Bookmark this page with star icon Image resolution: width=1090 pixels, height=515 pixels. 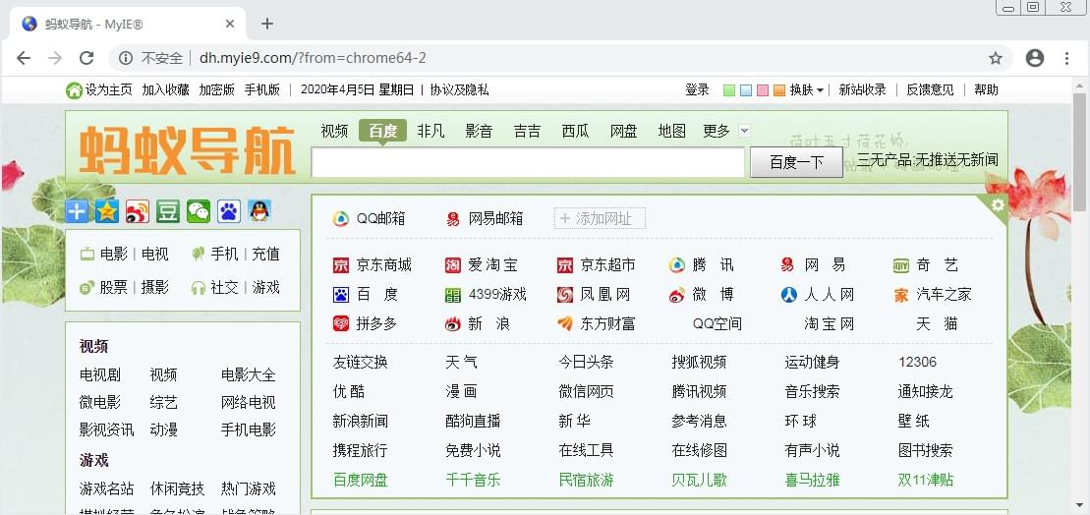click(996, 58)
